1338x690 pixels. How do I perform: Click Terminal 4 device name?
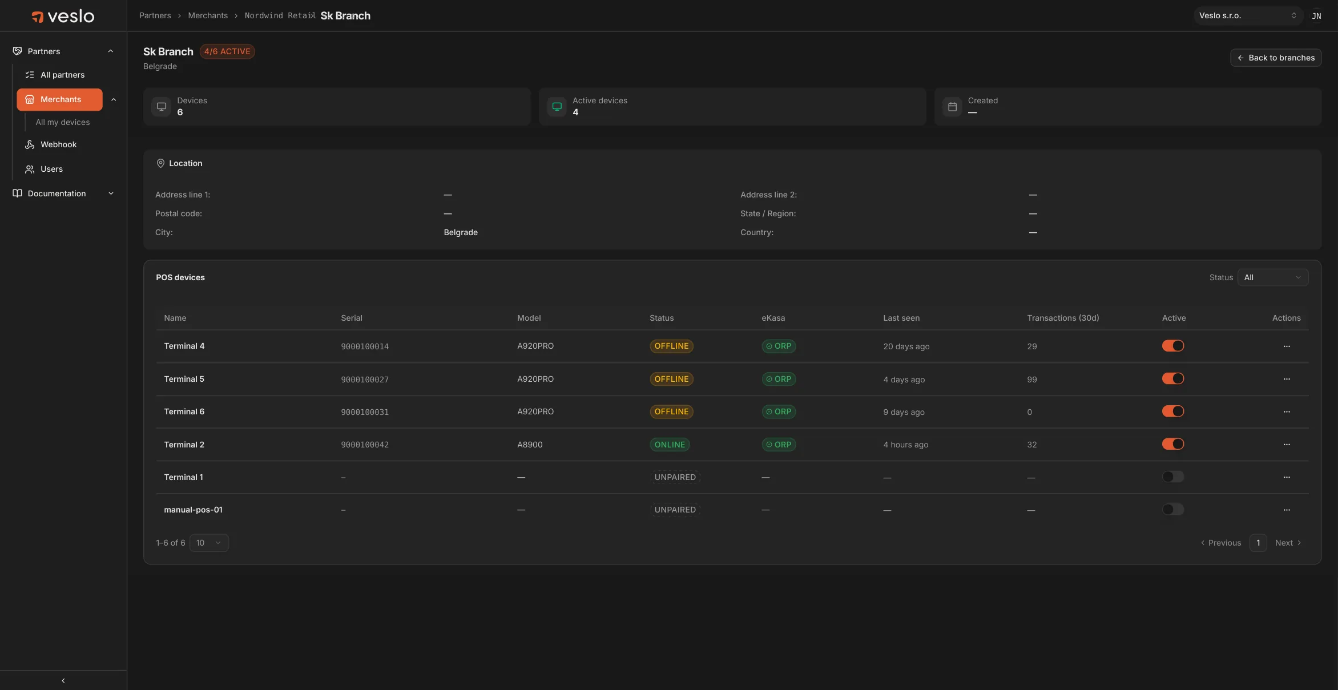click(x=184, y=346)
